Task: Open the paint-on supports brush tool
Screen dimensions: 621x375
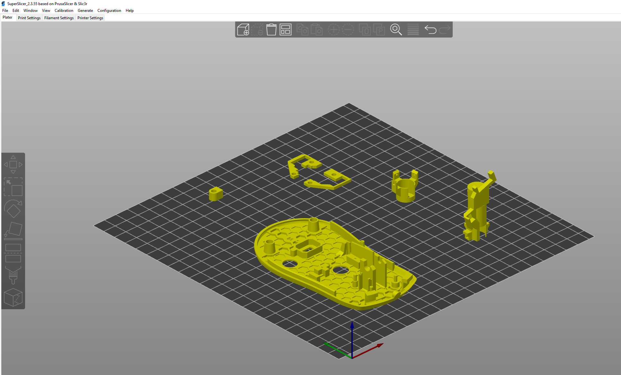Action: click(13, 275)
